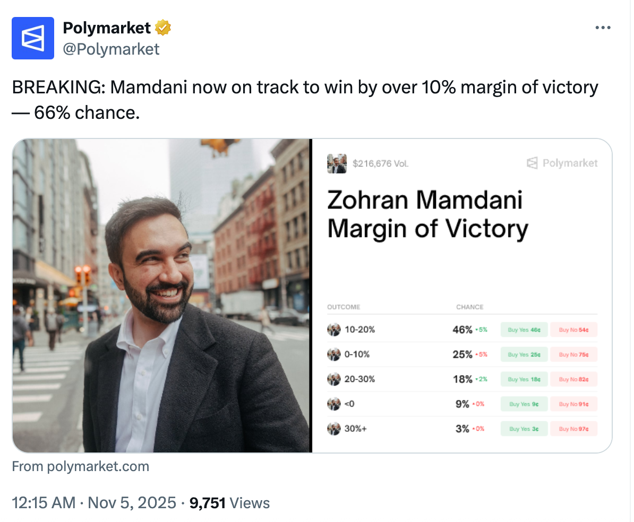Open the Polymarket display name link
The height and width of the screenshot is (522, 634).
coord(107,28)
